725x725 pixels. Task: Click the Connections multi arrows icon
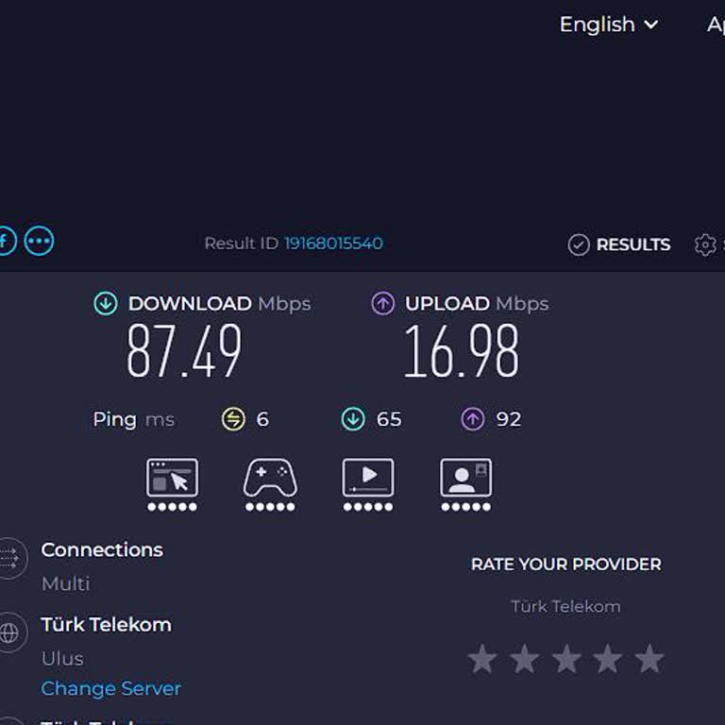pyautogui.click(x=11, y=559)
